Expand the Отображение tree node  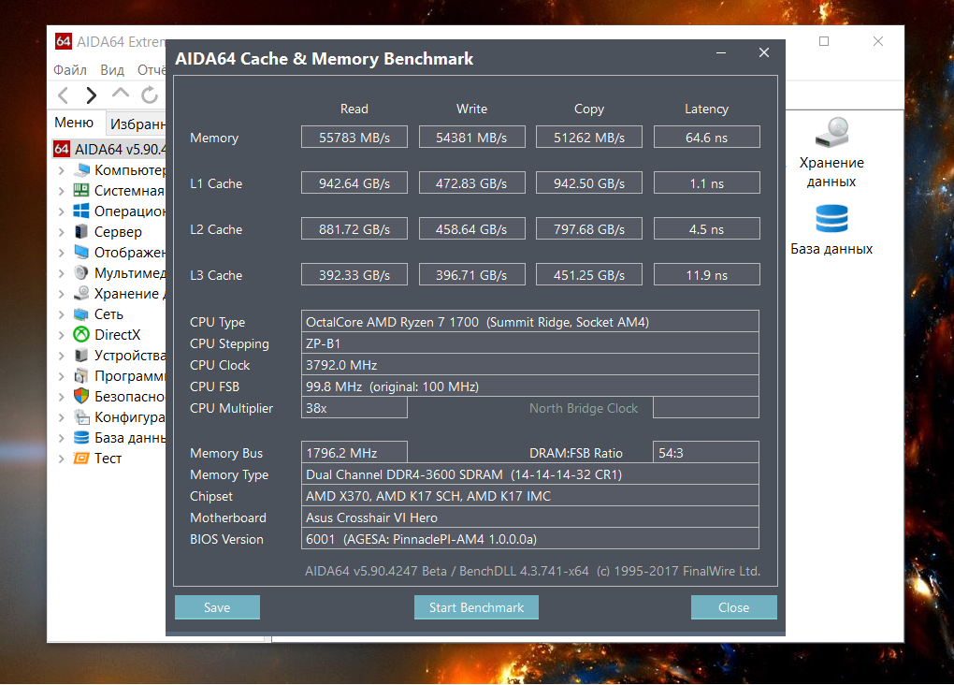click(x=62, y=253)
